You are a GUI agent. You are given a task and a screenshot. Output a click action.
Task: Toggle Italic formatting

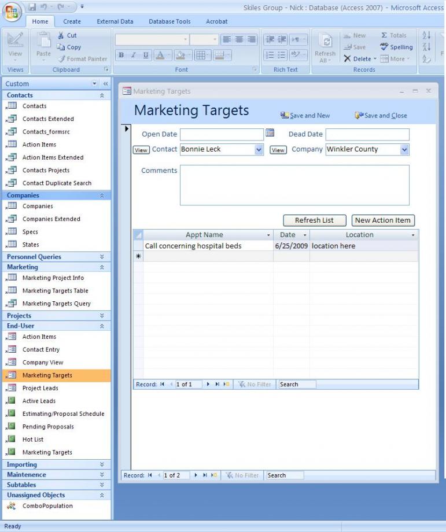(134, 55)
